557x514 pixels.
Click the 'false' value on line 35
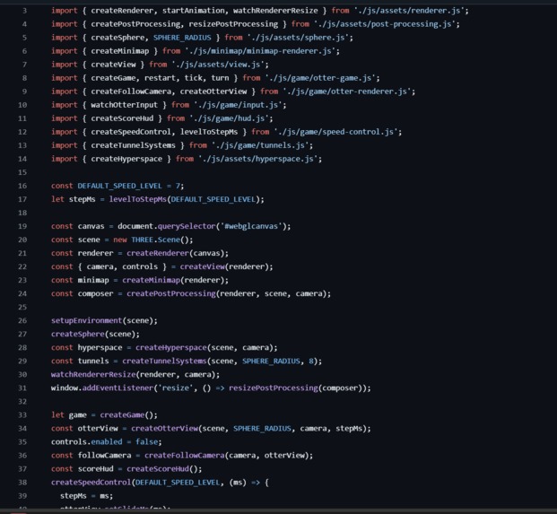(x=147, y=442)
